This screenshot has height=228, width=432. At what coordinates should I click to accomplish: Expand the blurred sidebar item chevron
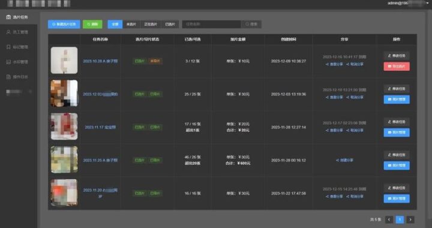[x=31, y=91]
